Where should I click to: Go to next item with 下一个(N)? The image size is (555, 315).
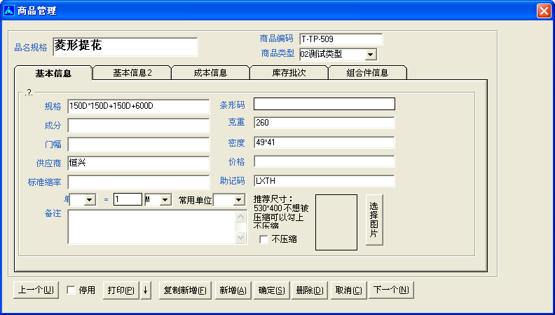click(391, 290)
